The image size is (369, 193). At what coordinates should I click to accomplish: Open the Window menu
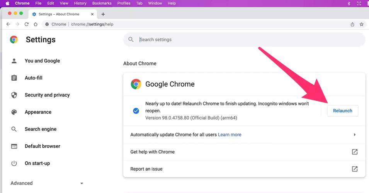click(x=155, y=3)
